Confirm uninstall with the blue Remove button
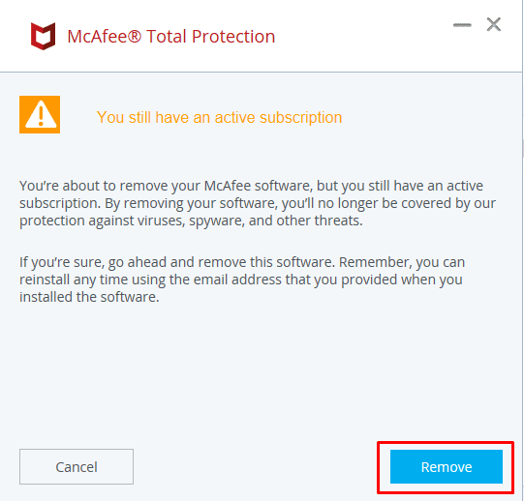This screenshot has height=501, width=524. 447,466
